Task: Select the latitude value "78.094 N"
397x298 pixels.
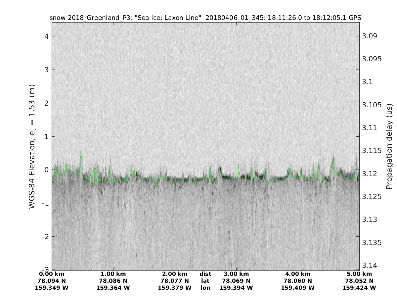Action: click(x=52, y=281)
